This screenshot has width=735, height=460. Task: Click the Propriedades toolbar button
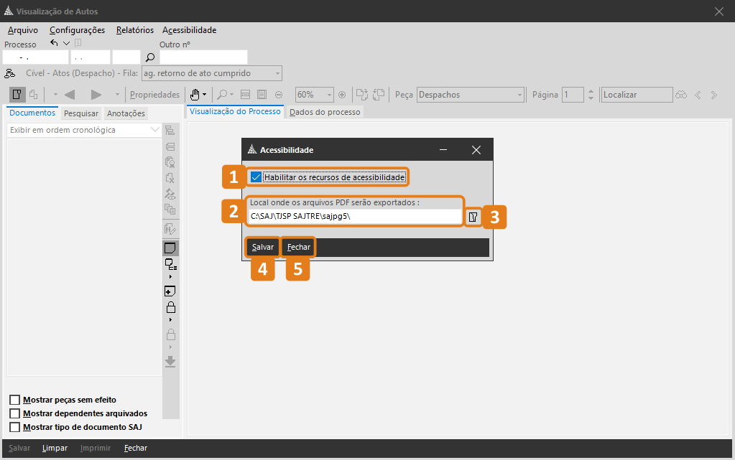click(154, 95)
